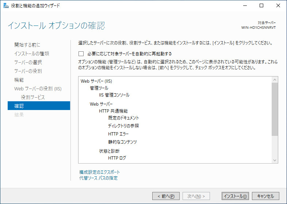Select the highlighted 確認 step

click(x=39, y=106)
